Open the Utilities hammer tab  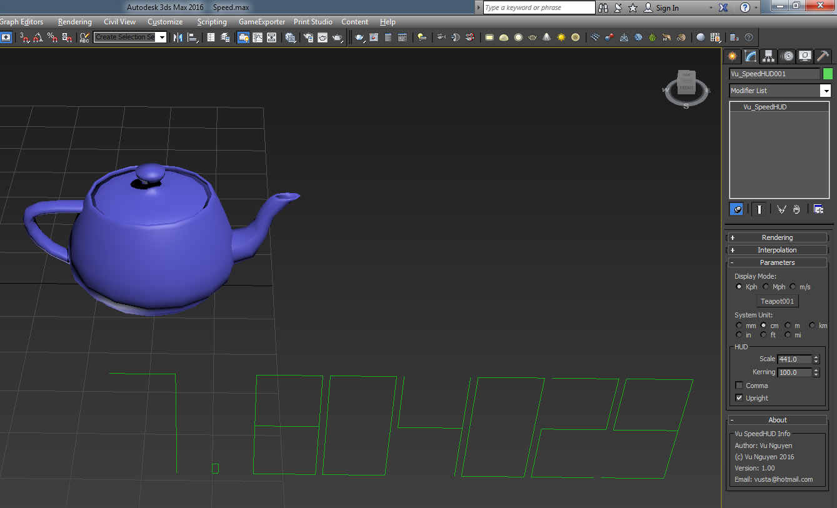(x=823, y=56)
